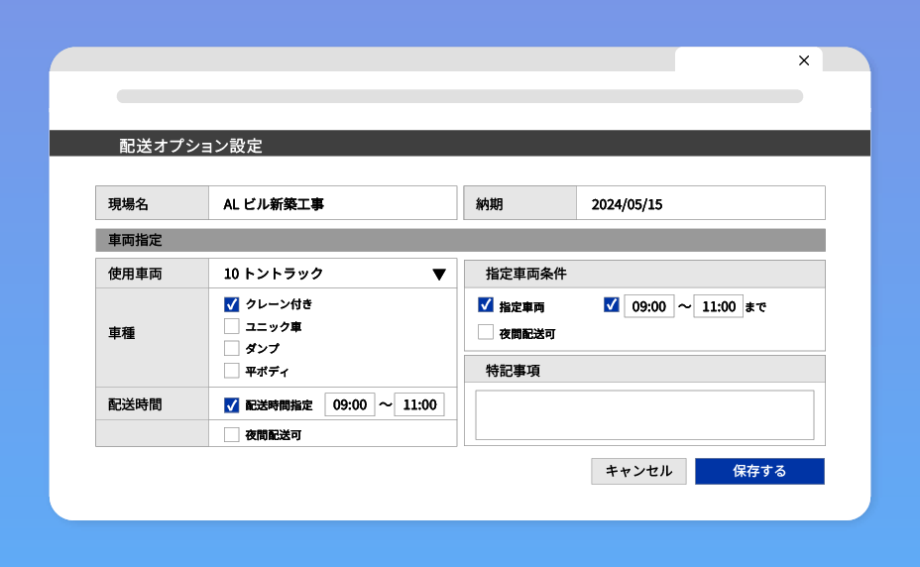Tick the 平ボディ checkbox
The width and height of the screenshot is (920, 567).
coord(232,371)
